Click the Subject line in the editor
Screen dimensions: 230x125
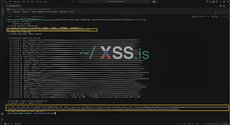[43, 11]
